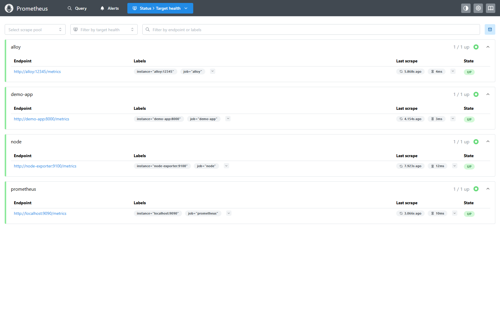Viewport: 500px width, 309px height.
Task: Open the Filter by target health dropdown
Action: [x=104, y=29]
